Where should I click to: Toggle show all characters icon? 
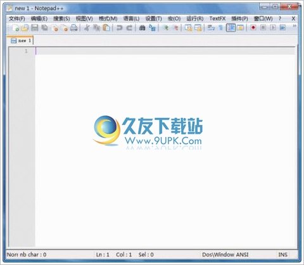click(220, 28)
